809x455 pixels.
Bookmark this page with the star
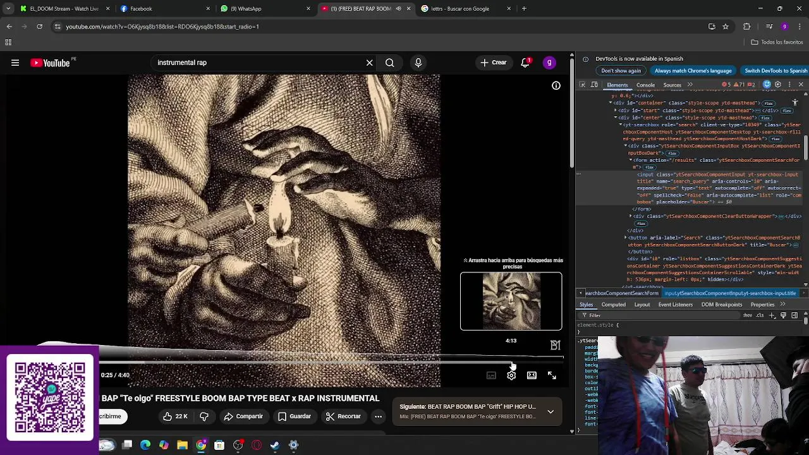click(x=726, y=27)
